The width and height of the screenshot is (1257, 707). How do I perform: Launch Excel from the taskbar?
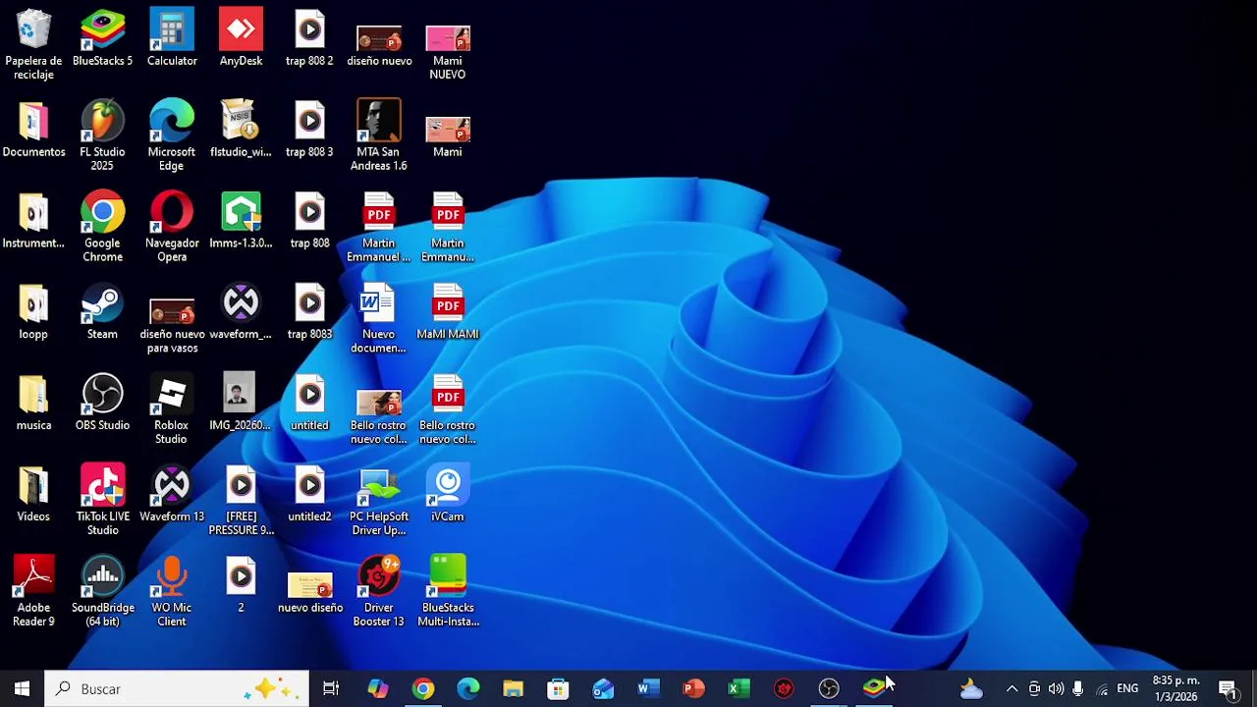(738, 689)
